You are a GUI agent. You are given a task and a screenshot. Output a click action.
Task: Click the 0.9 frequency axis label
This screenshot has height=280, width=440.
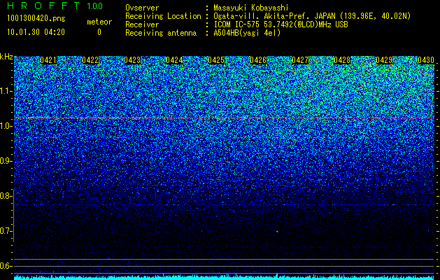(5, 161)
